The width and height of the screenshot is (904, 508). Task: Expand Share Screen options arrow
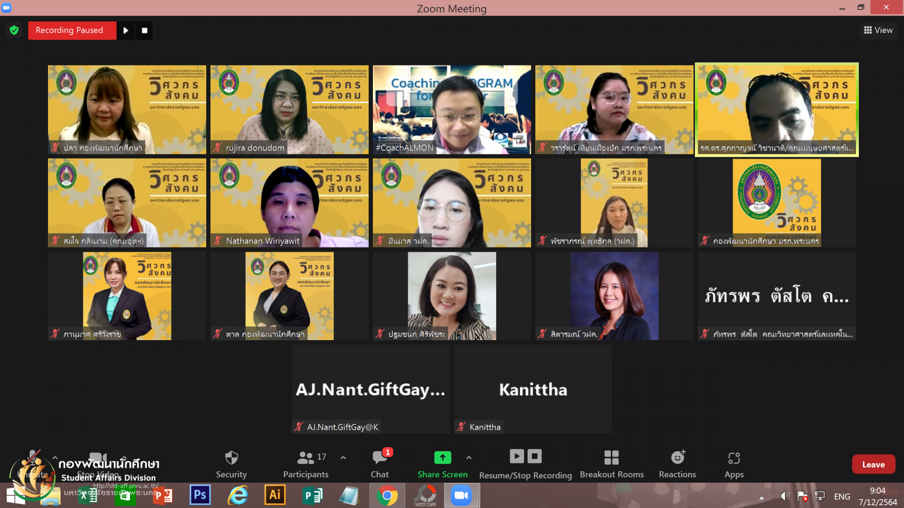coord(469,457)
